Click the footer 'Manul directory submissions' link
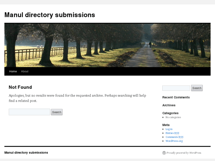Viewport: 215px width, 161px height. click(26, 153)
